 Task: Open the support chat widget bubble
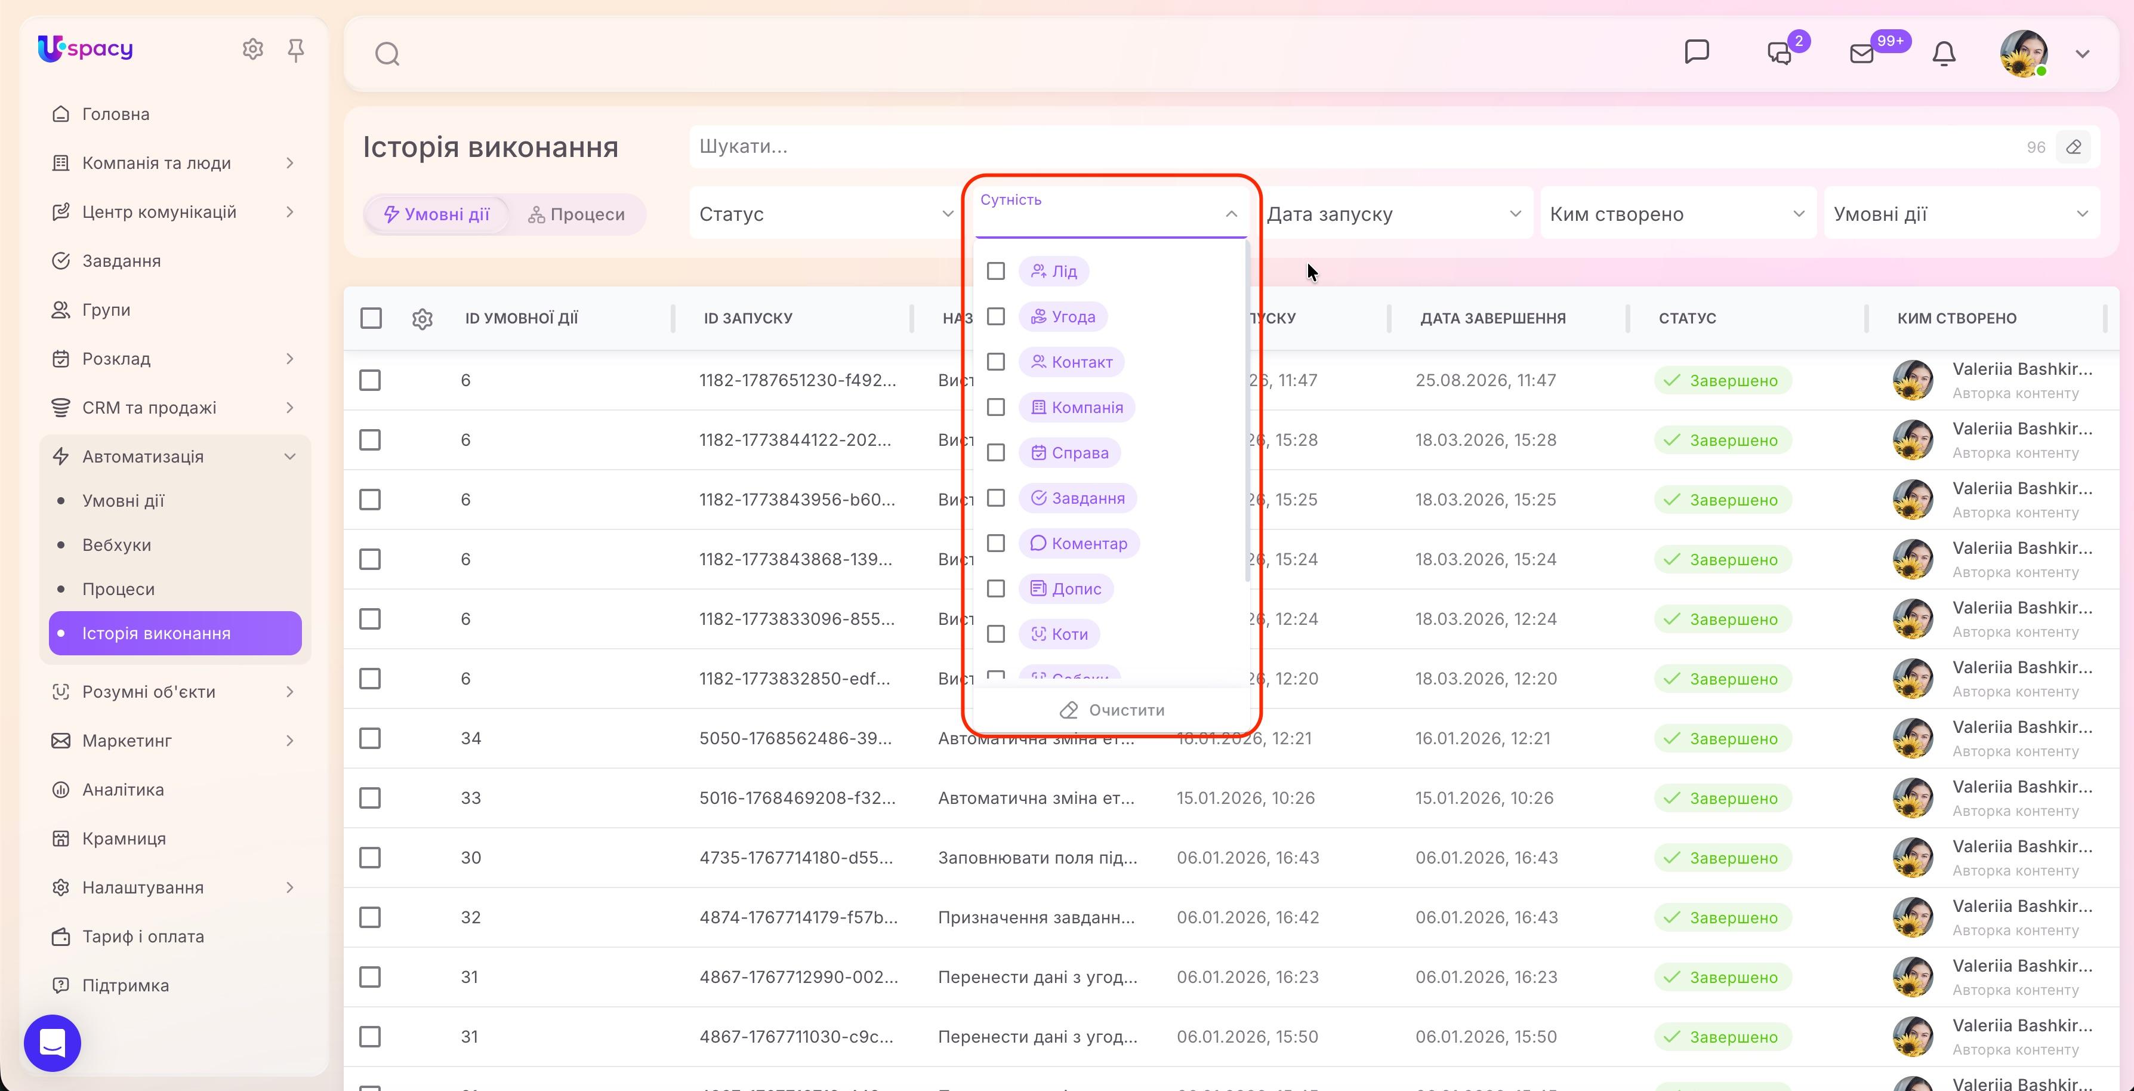(52, 1043)
